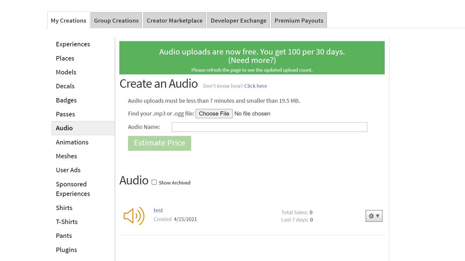Focus the Audio Name input field
Screen dimensions: 465x261
tap(269, 127)
